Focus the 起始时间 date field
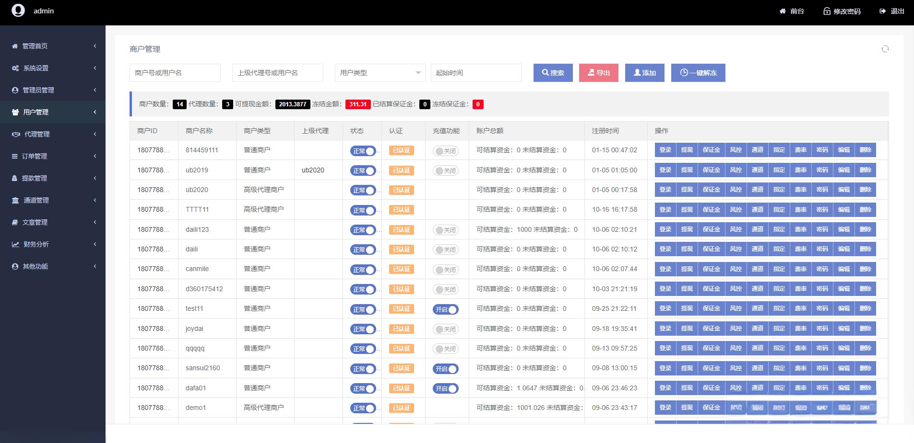 (x=476, y=73)
